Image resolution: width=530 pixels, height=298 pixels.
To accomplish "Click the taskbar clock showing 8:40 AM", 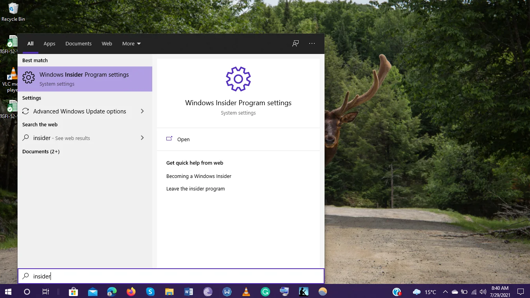I will (499, 292).
